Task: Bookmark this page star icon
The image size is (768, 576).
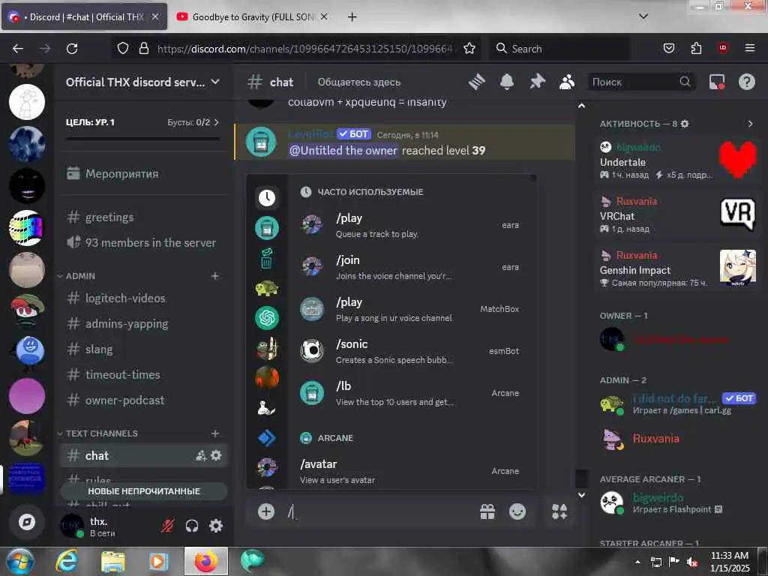Action: click(469, 49)
